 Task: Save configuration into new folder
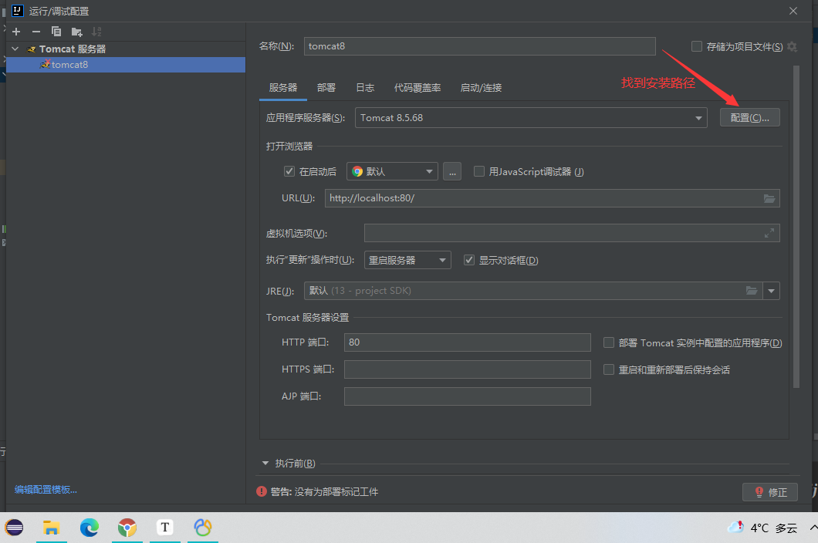point(76,32)
